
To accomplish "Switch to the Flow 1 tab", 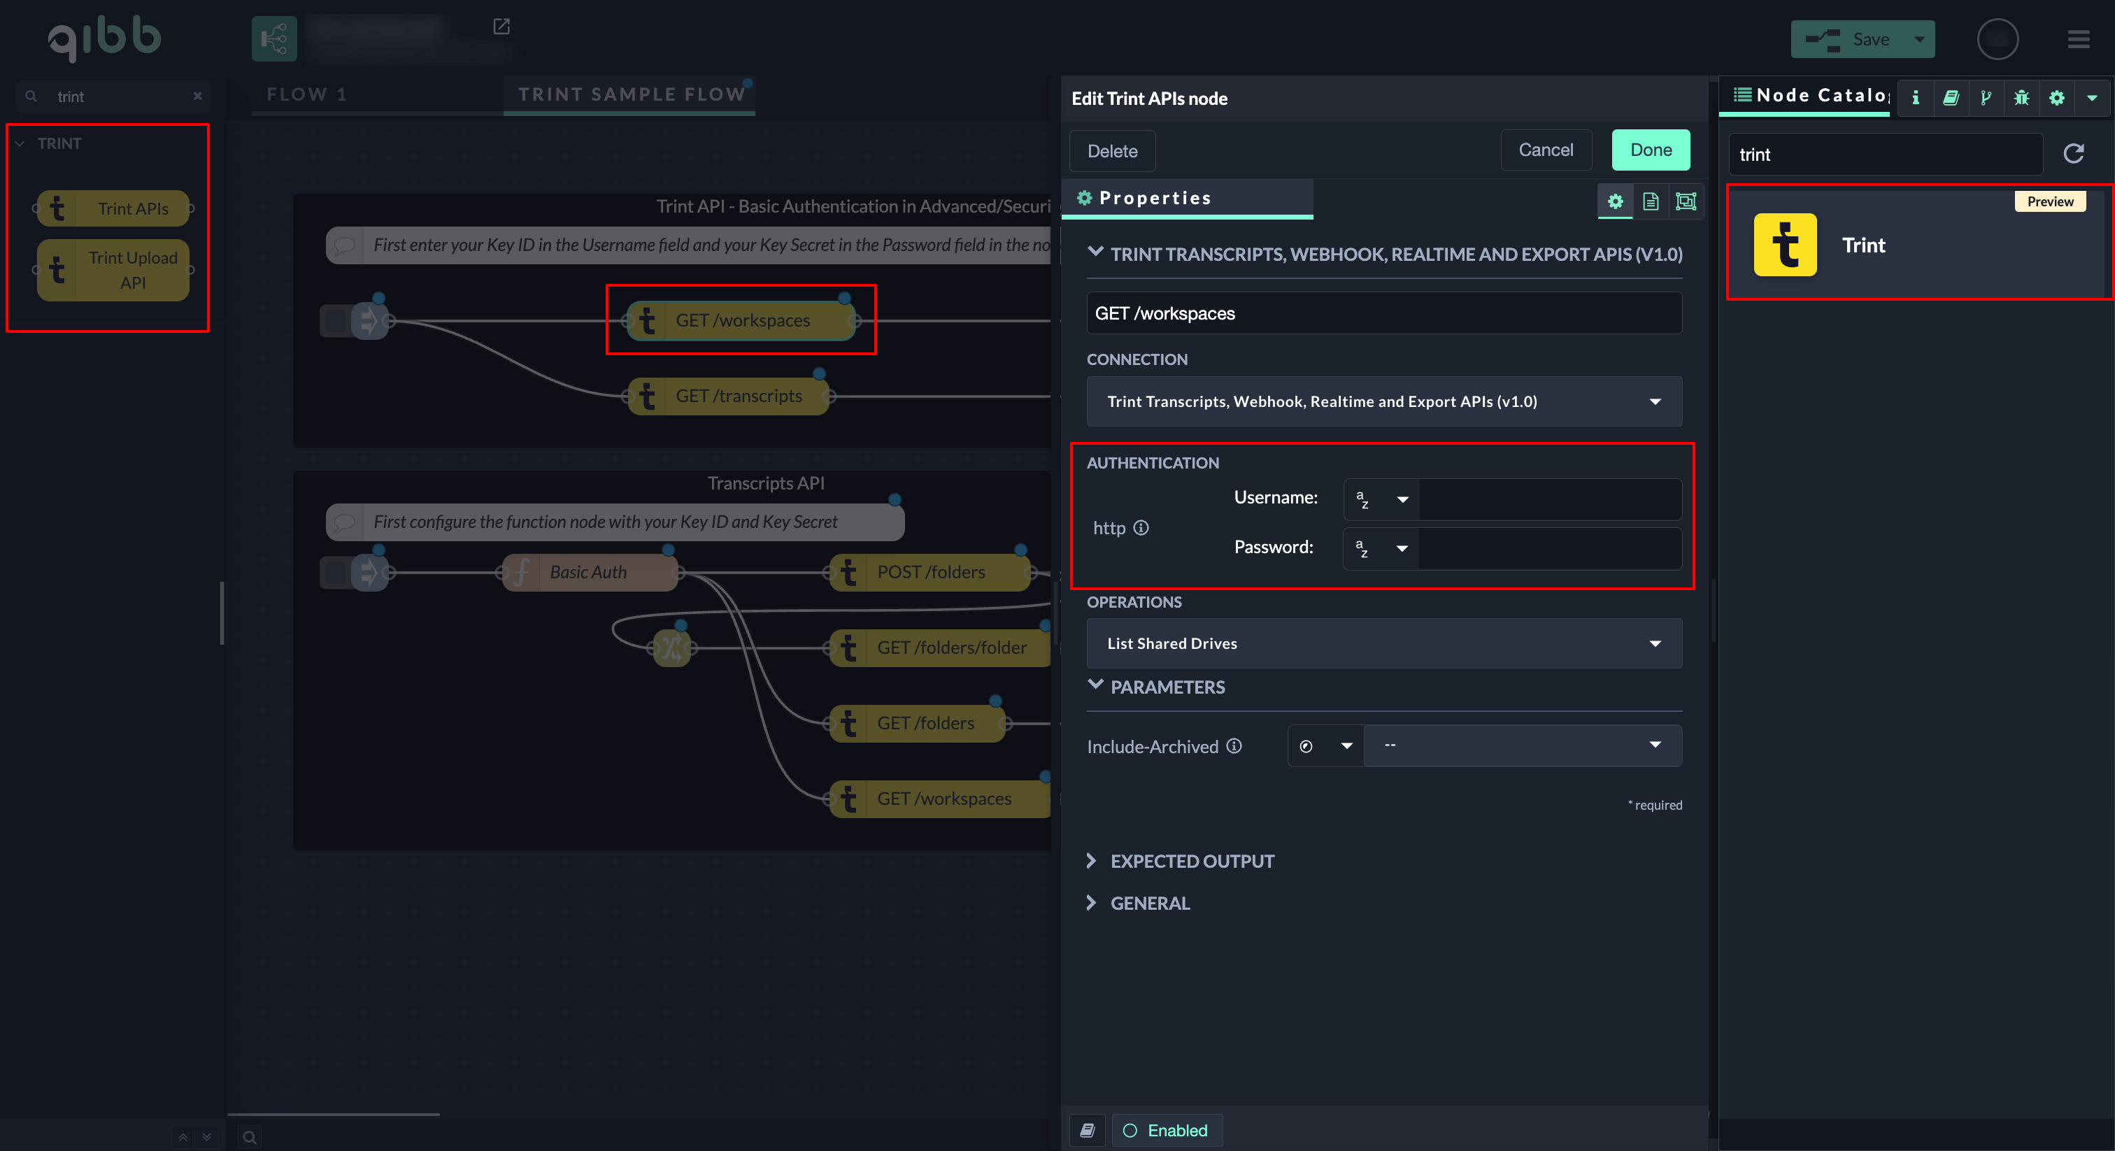I will click(x=306, y=94).
